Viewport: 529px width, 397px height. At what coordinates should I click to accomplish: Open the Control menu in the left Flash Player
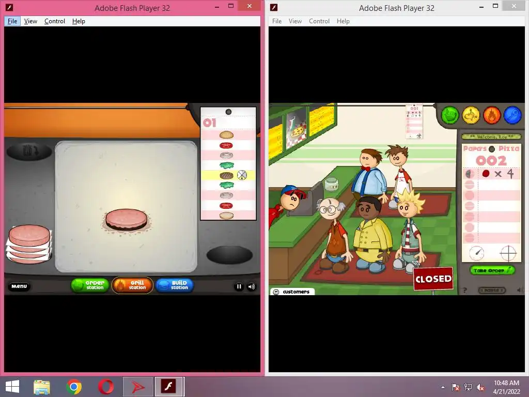point(55,21)
